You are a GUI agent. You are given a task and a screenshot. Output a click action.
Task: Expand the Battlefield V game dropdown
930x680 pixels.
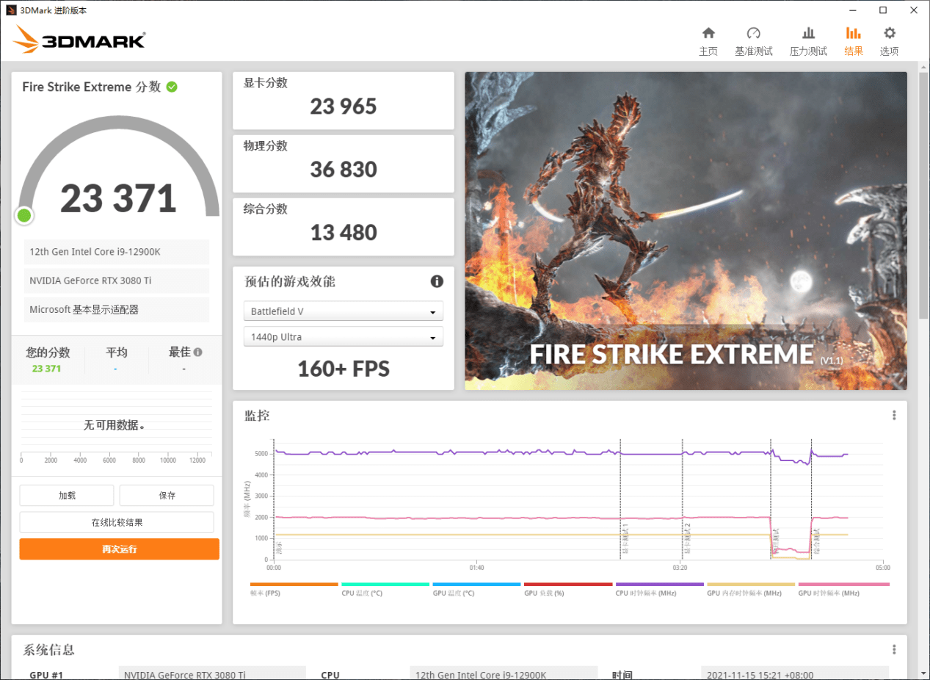pos(343,311)
